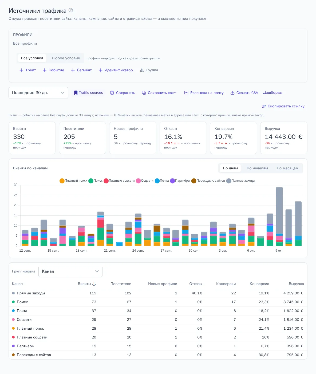Switch to Любое условие condition mode
This screenshot has height=374, width=316.
66,58
